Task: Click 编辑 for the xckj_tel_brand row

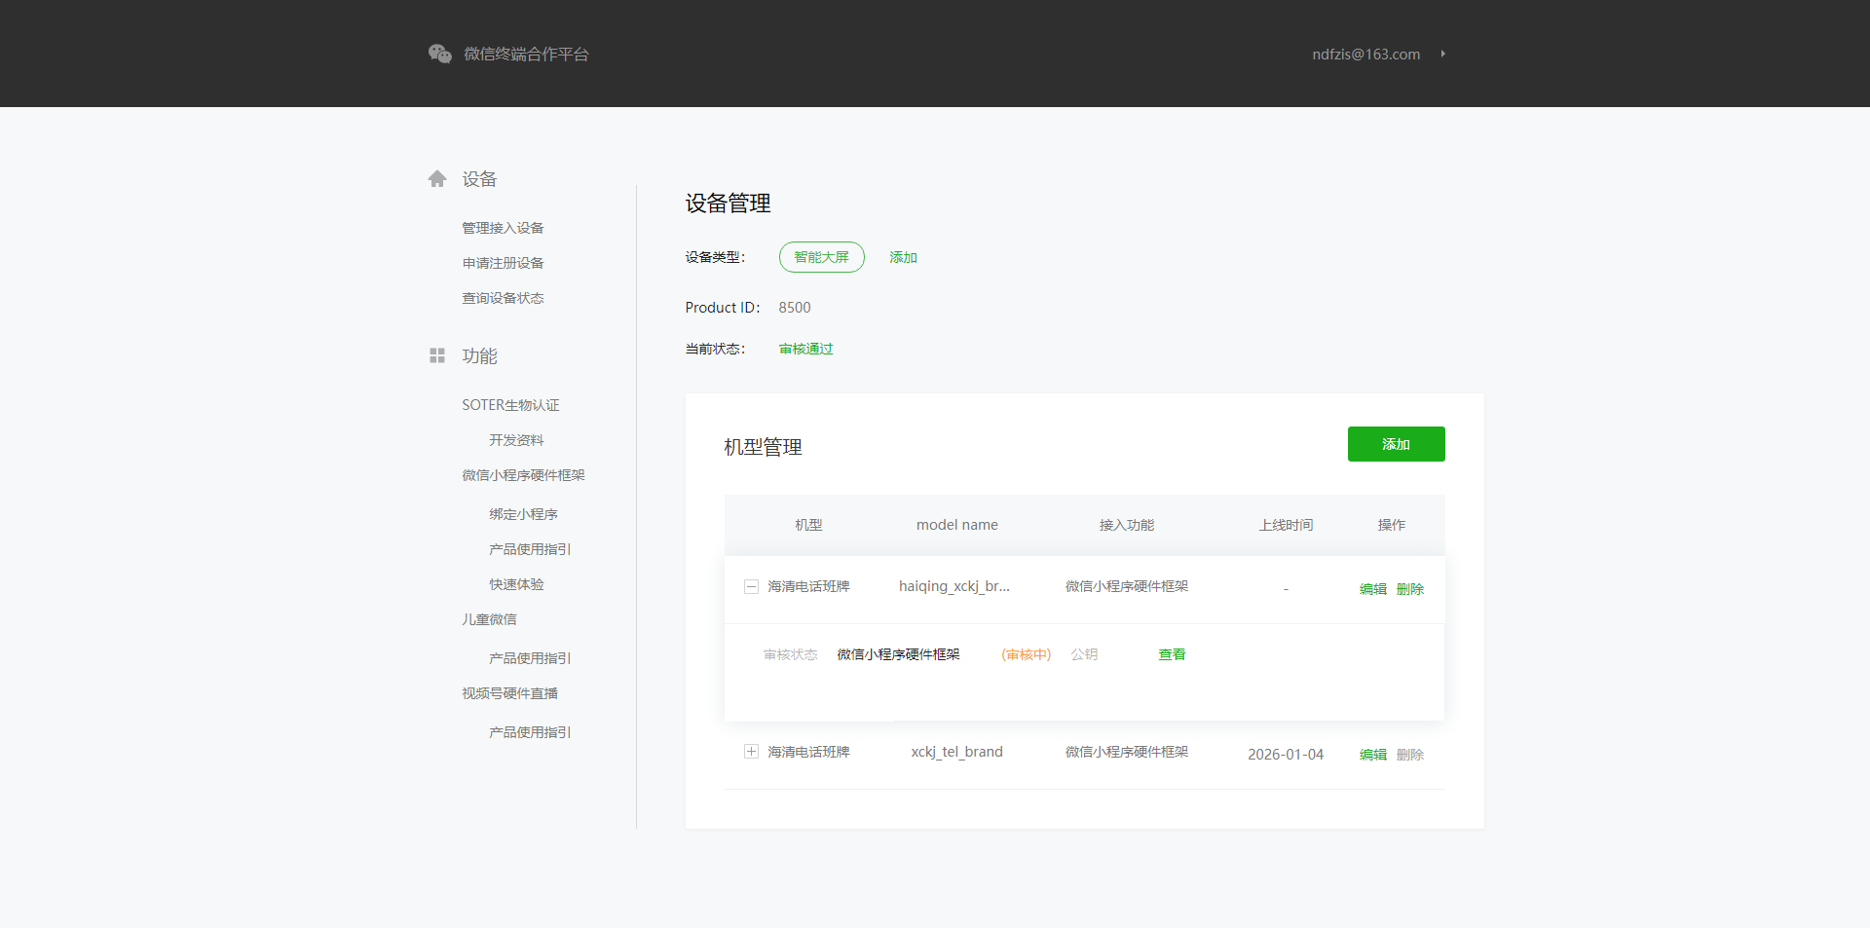Action: pyautogui.click(x=1373, y=755)
